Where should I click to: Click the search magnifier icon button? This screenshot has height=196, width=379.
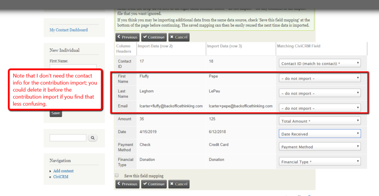point(93,138)
